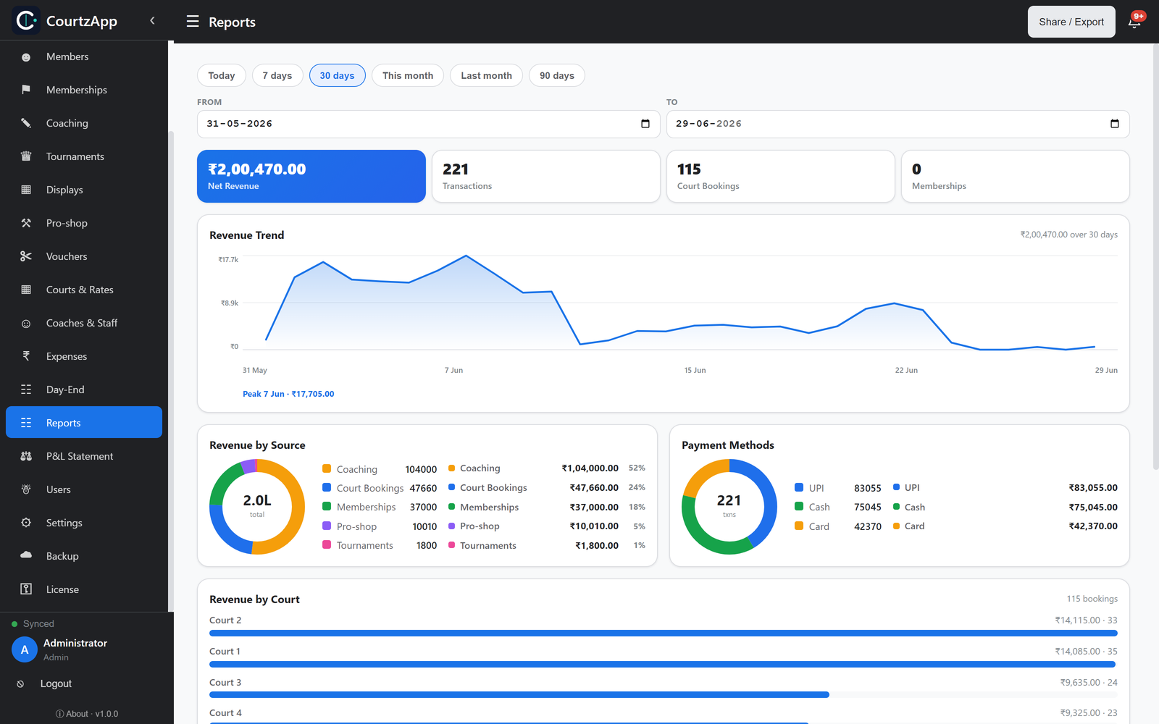Click the Administrator avatar circle
This screenshot has height=724, width=1159.
click(25, 649)
